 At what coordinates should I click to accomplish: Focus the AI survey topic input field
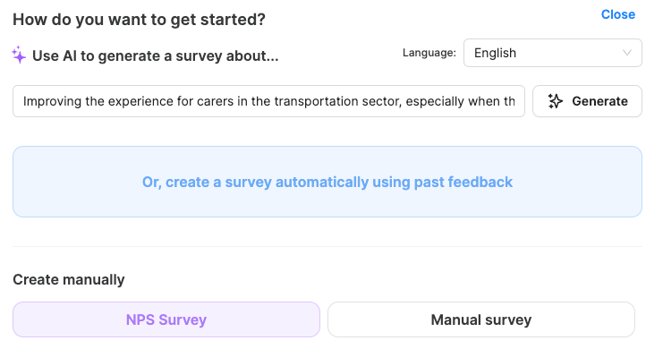[x=268, y=101]
